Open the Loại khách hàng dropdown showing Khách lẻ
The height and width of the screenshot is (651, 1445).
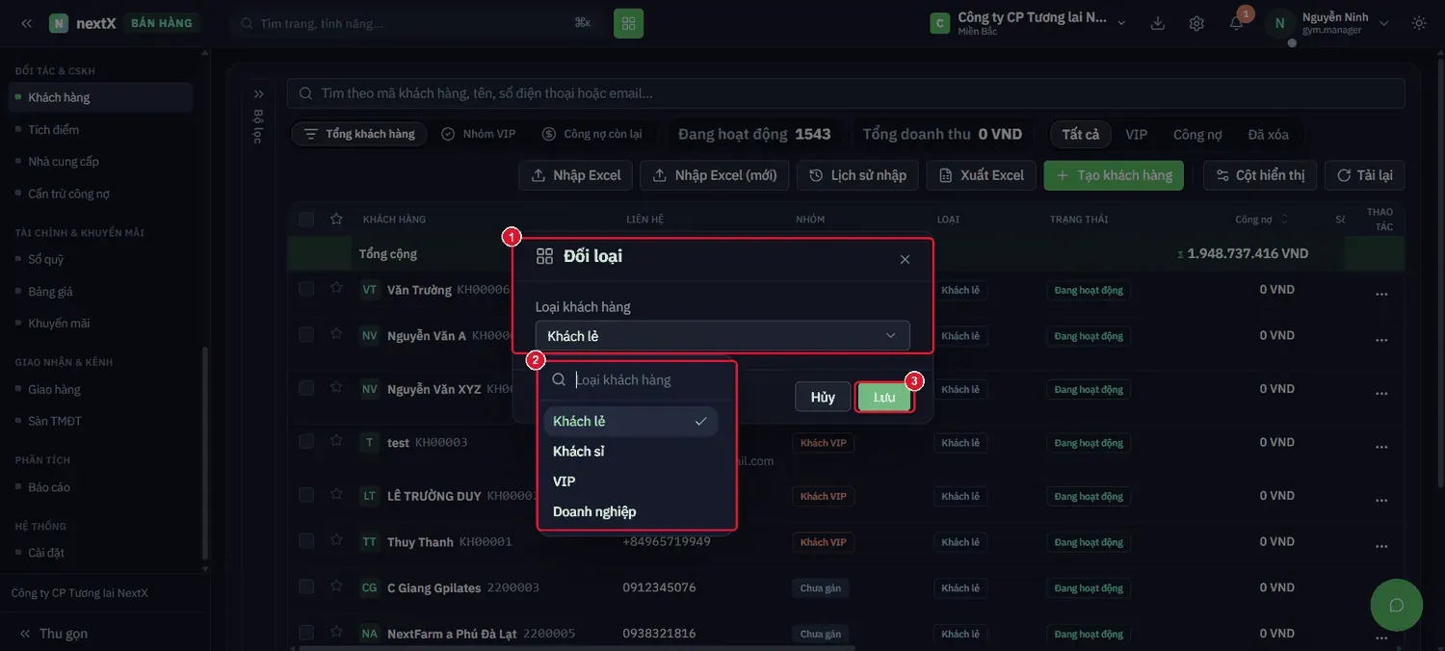722,335
